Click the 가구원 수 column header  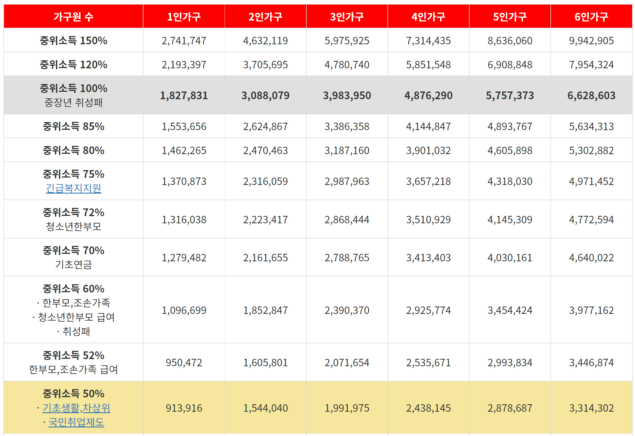click(73, 17)
